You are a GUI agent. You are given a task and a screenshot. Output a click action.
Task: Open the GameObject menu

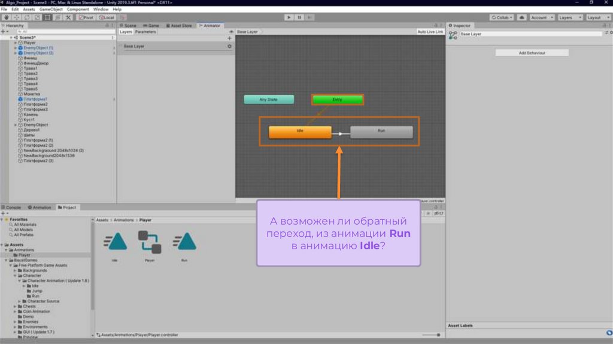[51, 10]
